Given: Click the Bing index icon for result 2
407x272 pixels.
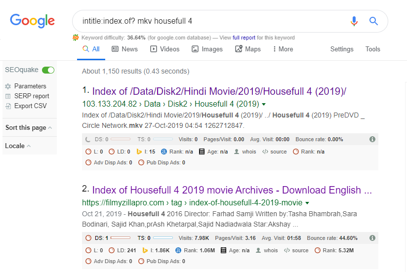Looking at the screenshot, I should click(x=145, y=250).
